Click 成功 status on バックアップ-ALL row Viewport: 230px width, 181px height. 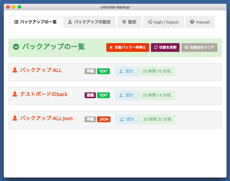tap(126, 71)
